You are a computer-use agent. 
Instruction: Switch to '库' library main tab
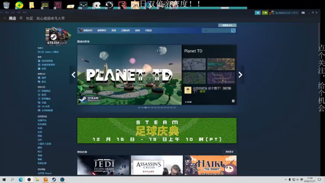coord(21,18)
